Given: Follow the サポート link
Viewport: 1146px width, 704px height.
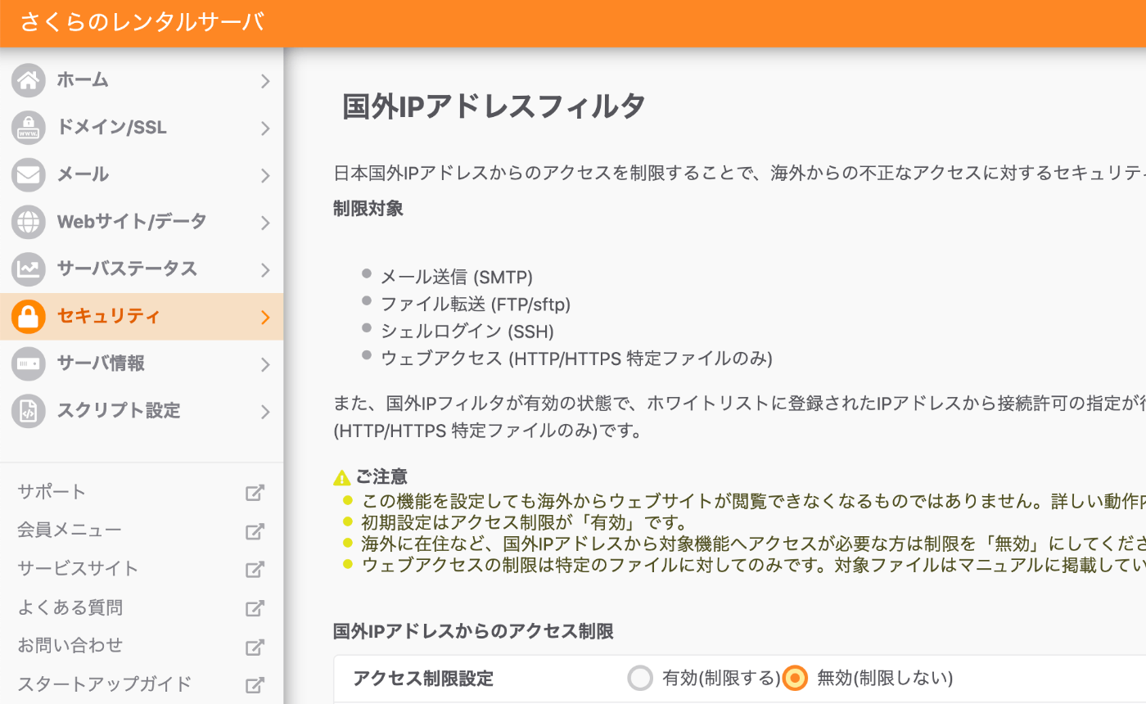Looking at the screenshot, I should coord(52,492).
